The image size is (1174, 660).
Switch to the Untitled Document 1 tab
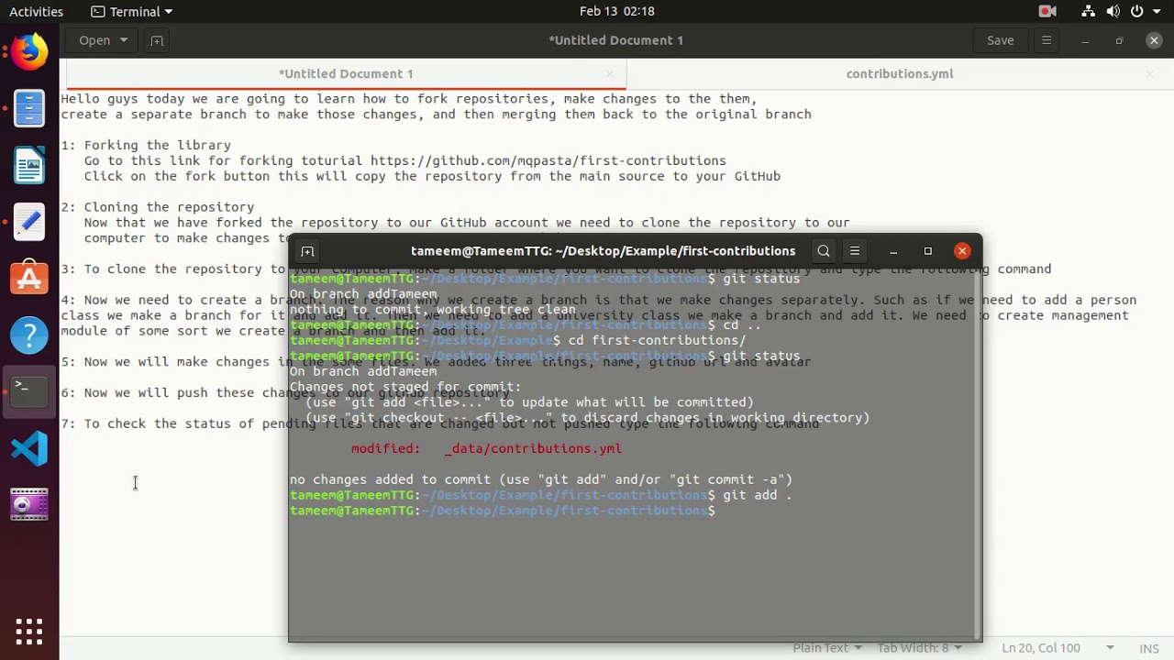pos(346,74)
